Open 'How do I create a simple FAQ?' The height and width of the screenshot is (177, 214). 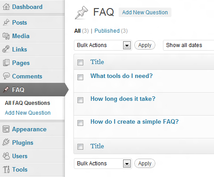[134, 121]
